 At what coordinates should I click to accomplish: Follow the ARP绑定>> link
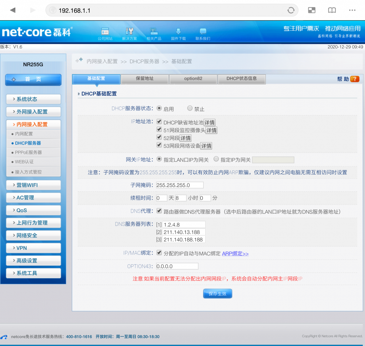pyautogui.click(x=235, y=254)
